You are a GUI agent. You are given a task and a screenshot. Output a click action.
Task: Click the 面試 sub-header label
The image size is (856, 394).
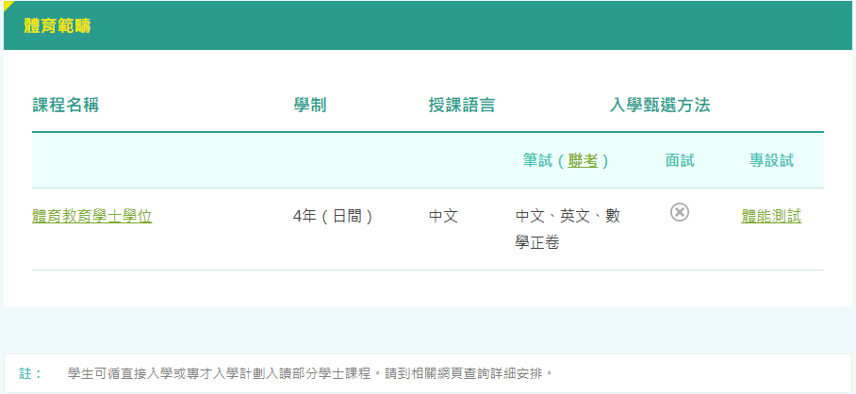click(x=680, y=161)
